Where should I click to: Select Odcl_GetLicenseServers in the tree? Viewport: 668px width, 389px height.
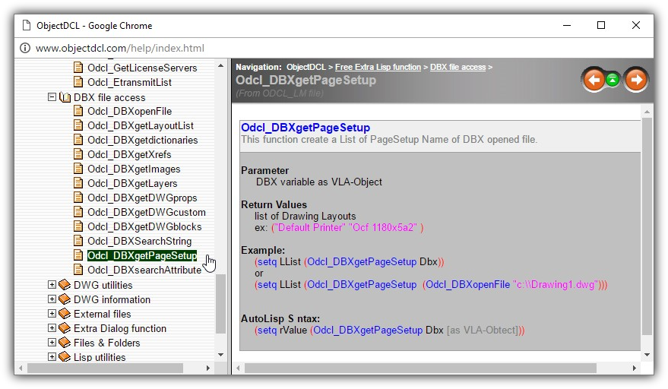click(142, 68)
